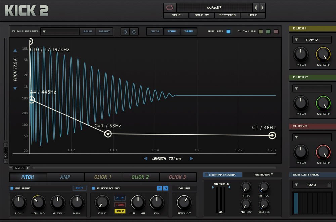Viewport: 336px width, 222px height.
Task: Decrease length with left arrow
Action: click(x=146, y=159)
